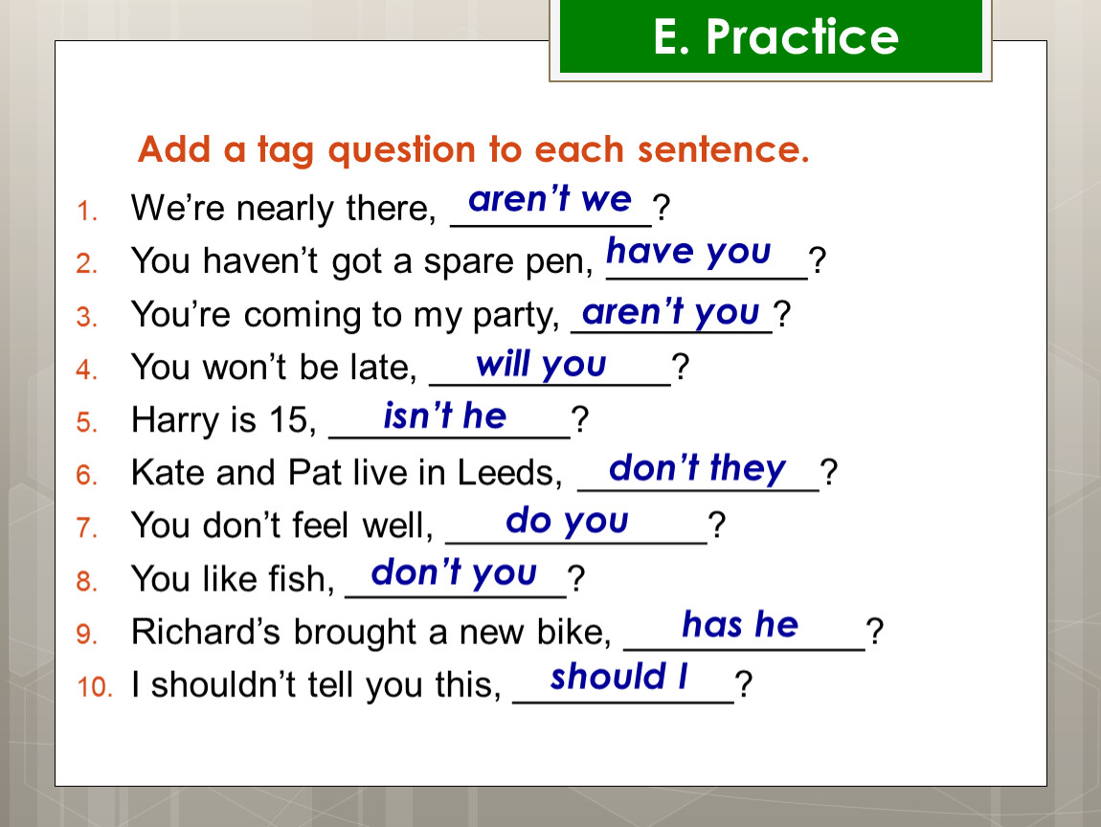Click the orange list number 10
Image resolution: width=1101 pixels, height=827 pixels.
95,686
